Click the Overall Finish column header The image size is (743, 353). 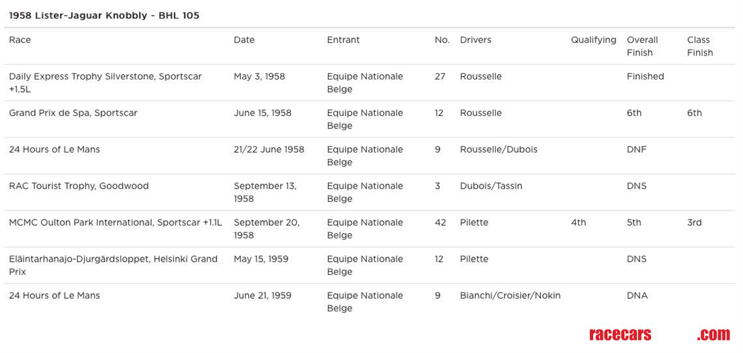point(642,46)
